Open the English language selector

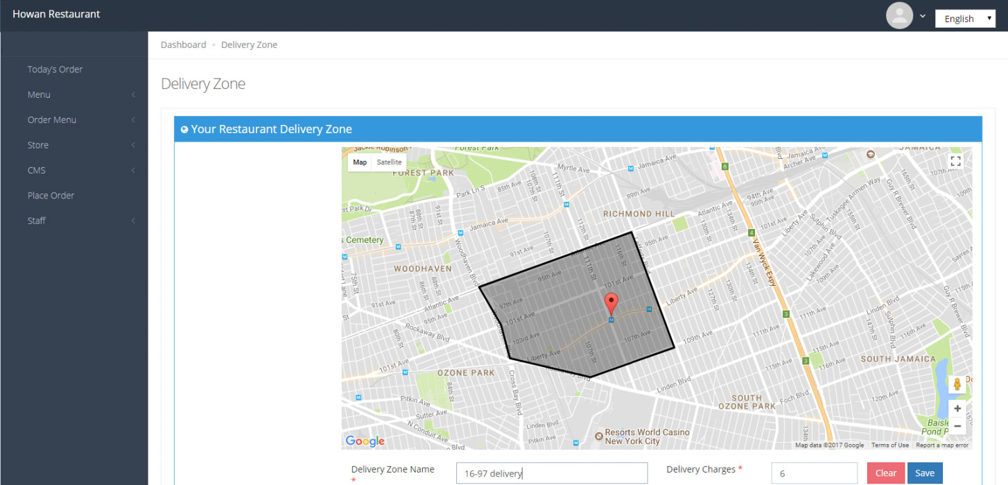tap(965, 19)
